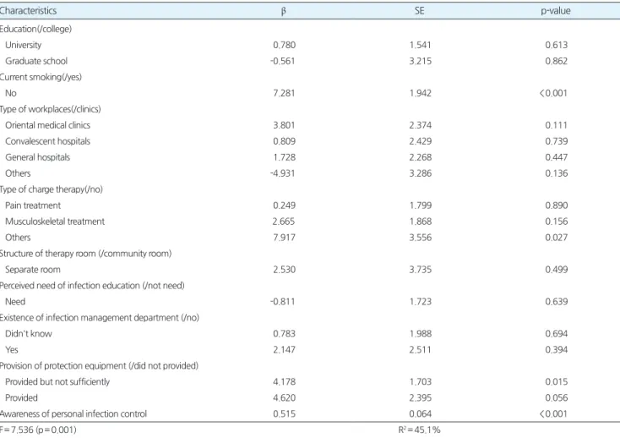Click the β value 7.281
This screenshot has width=620, height=438.
[x=284, y=93]
